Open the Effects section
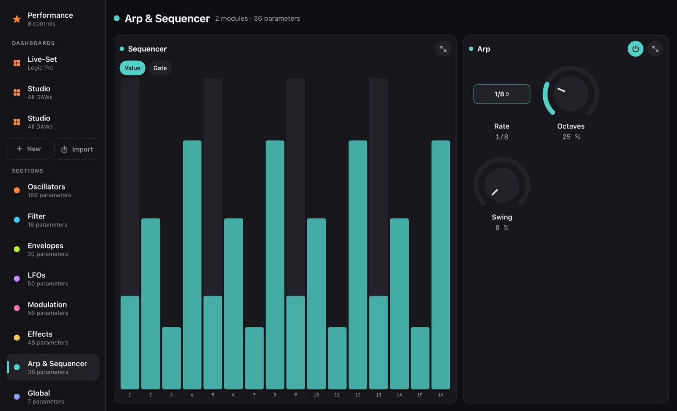The height and width of the screenshot is (411, 677). (x=53, y=338)
